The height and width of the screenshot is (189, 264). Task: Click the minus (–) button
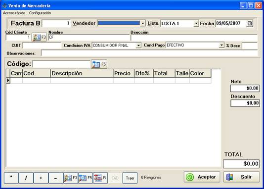(x=55, y=178)
